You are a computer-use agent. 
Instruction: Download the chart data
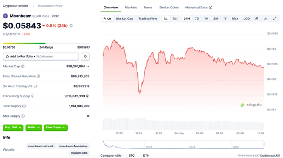266,18
